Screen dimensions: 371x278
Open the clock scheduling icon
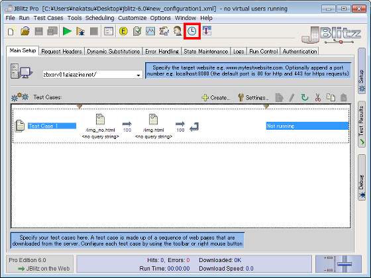pos(192,31)
